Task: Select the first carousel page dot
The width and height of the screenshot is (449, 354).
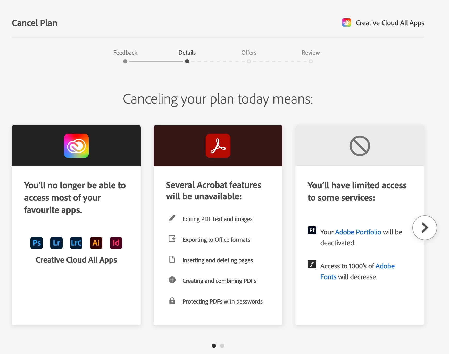Action: pyautogui.click(x=214, y=346)
